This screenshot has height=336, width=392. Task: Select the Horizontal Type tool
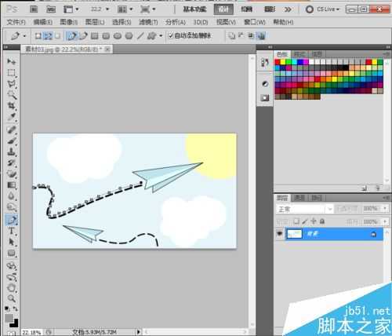pyautogui.click(x=11, y=231)
